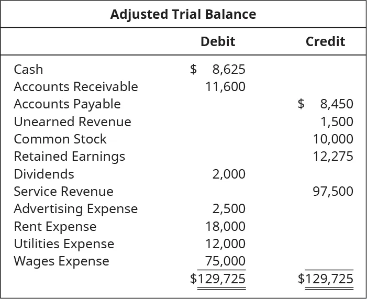Click the Accounts Receivable row label
This screenshot has width=367, height=299.
[76, 86]
